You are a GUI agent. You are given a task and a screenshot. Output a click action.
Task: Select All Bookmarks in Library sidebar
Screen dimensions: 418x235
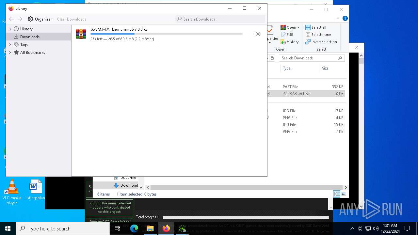(32, 53)
